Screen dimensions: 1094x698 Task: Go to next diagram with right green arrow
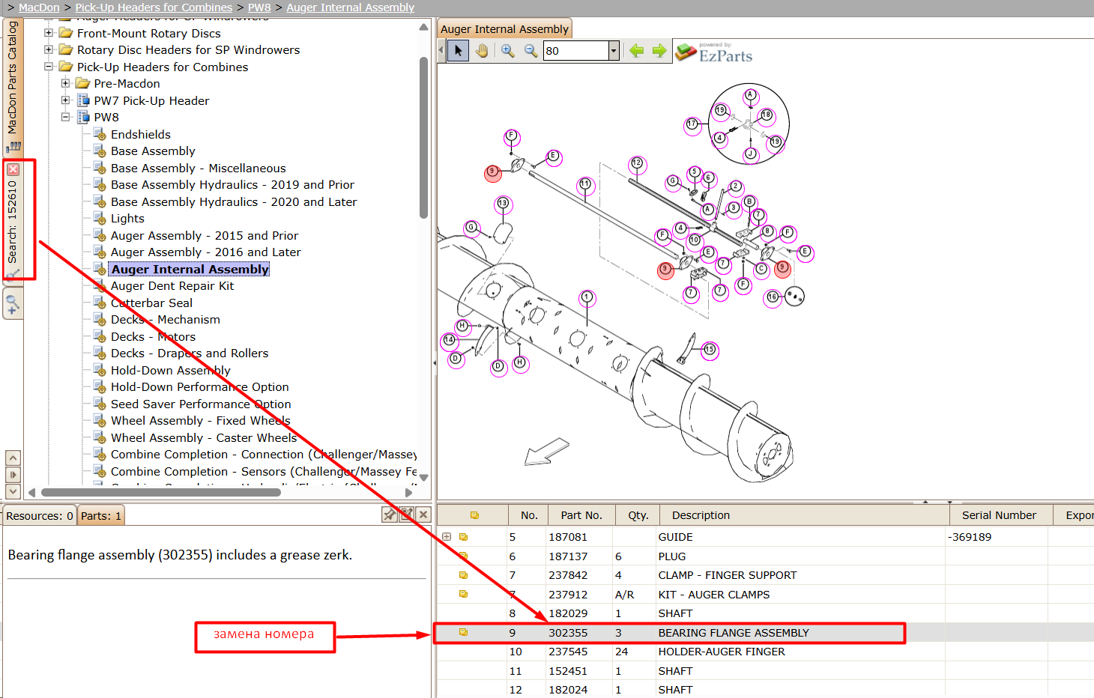[x=659, y=51]
